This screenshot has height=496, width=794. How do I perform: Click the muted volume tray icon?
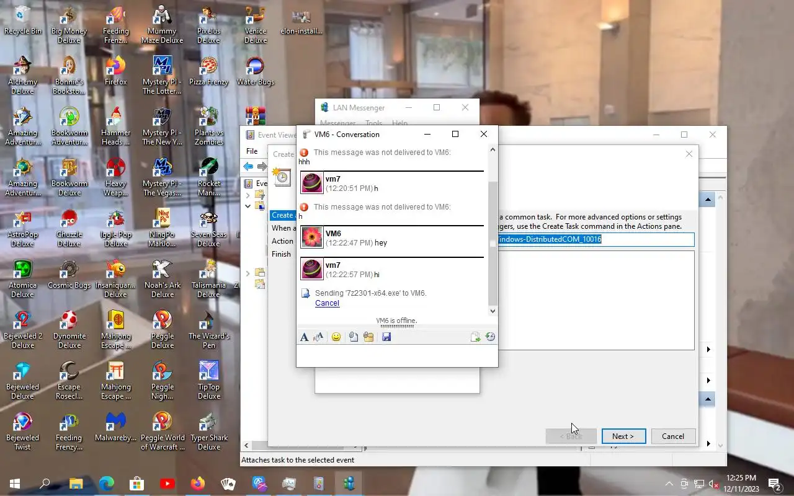click(x=715, y=484)
